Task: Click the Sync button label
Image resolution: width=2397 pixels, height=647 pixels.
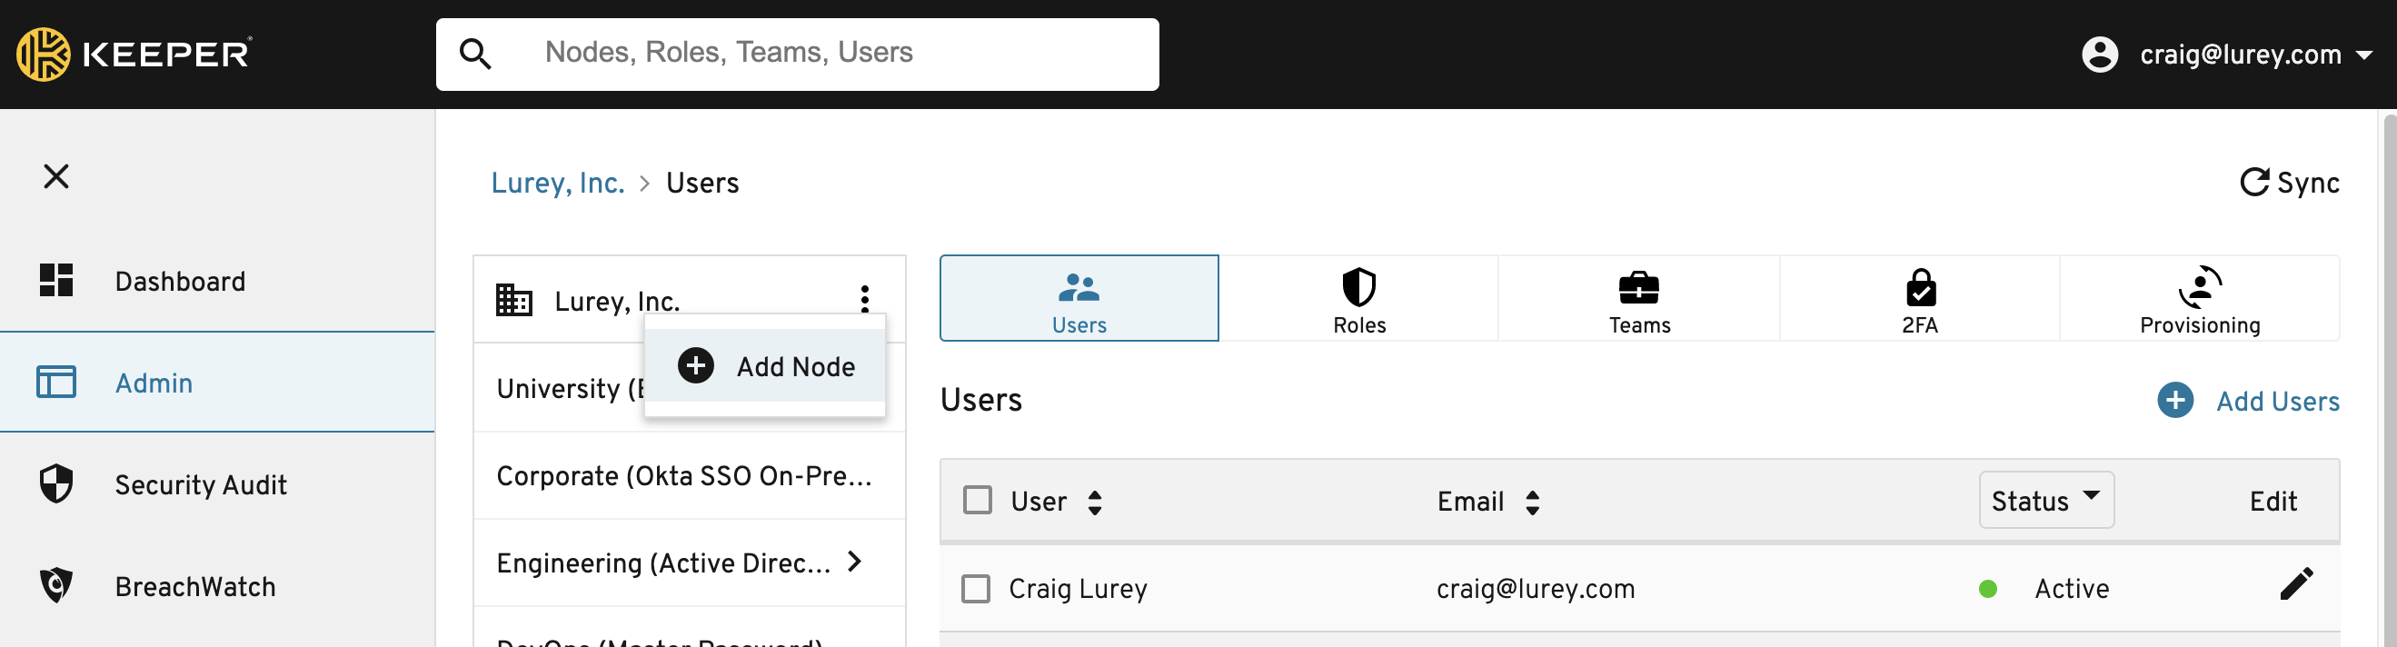Action: 2308,183
